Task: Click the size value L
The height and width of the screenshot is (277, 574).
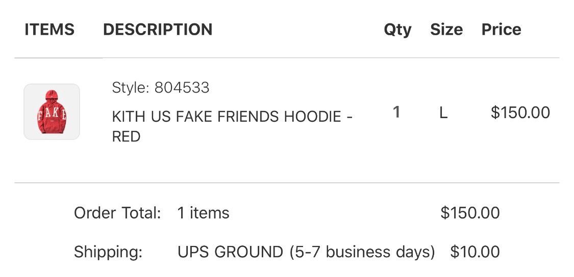Action: (443, 113)
